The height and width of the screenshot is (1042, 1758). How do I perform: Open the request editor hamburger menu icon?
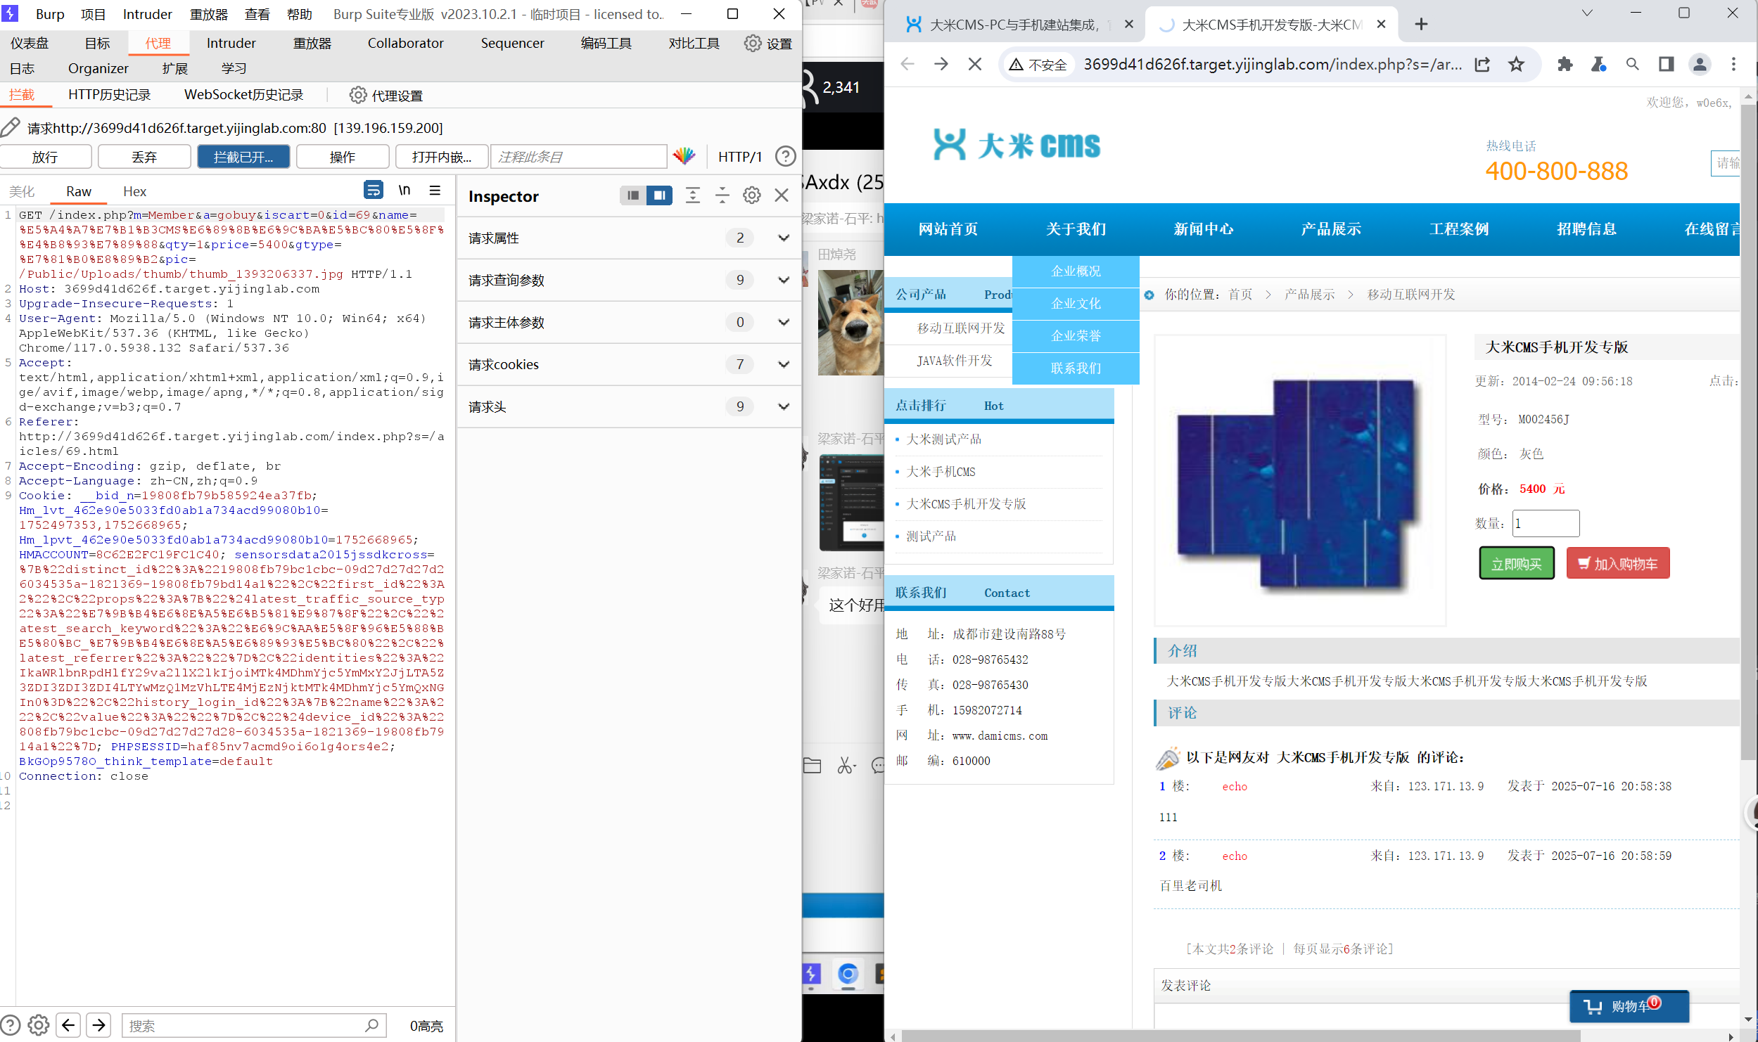pos(435,191)
